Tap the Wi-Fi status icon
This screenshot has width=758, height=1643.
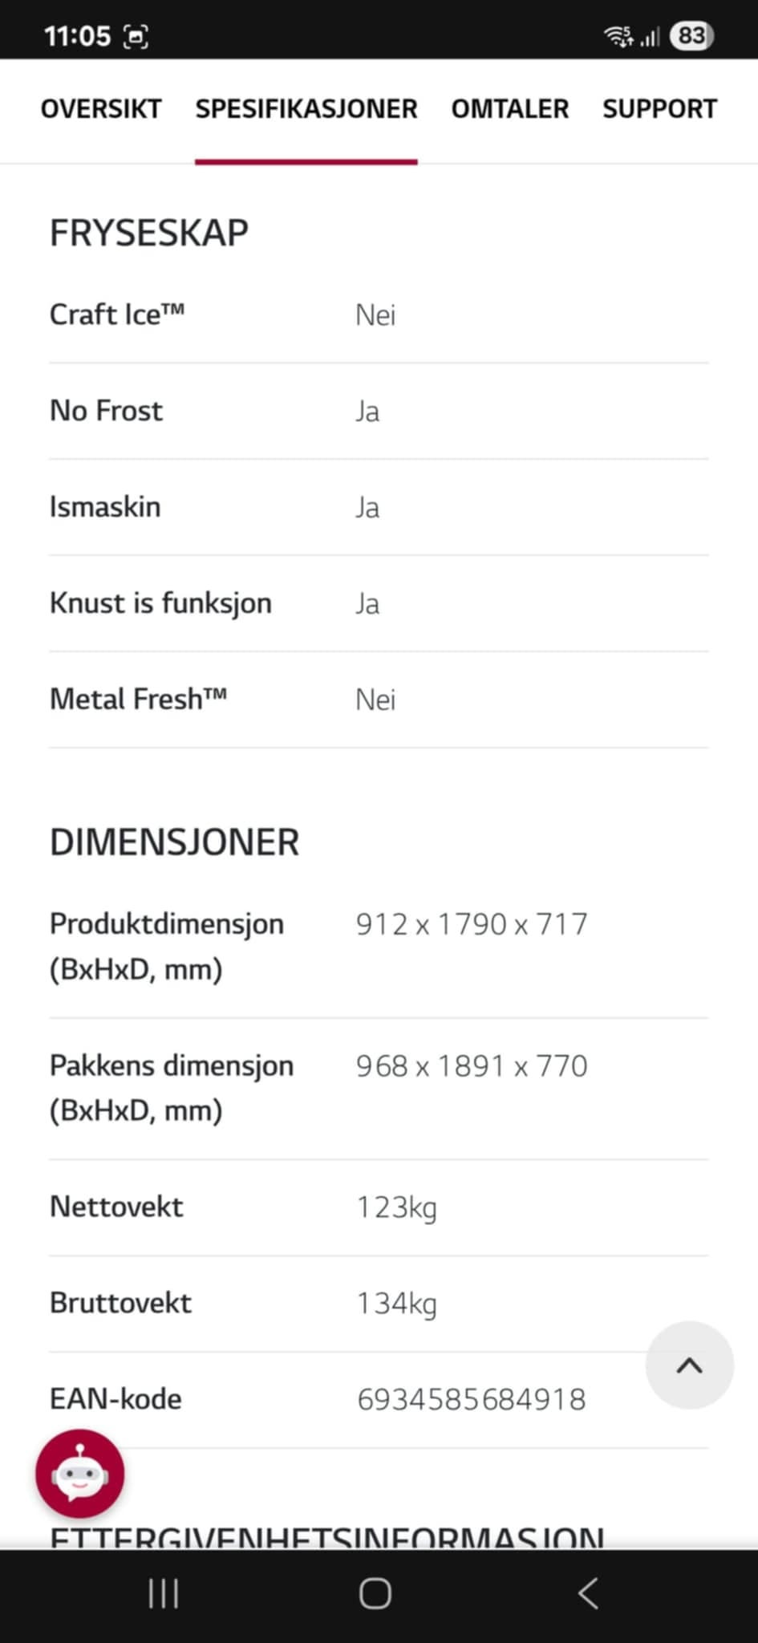pyautogui.click(x=618, y=35)
